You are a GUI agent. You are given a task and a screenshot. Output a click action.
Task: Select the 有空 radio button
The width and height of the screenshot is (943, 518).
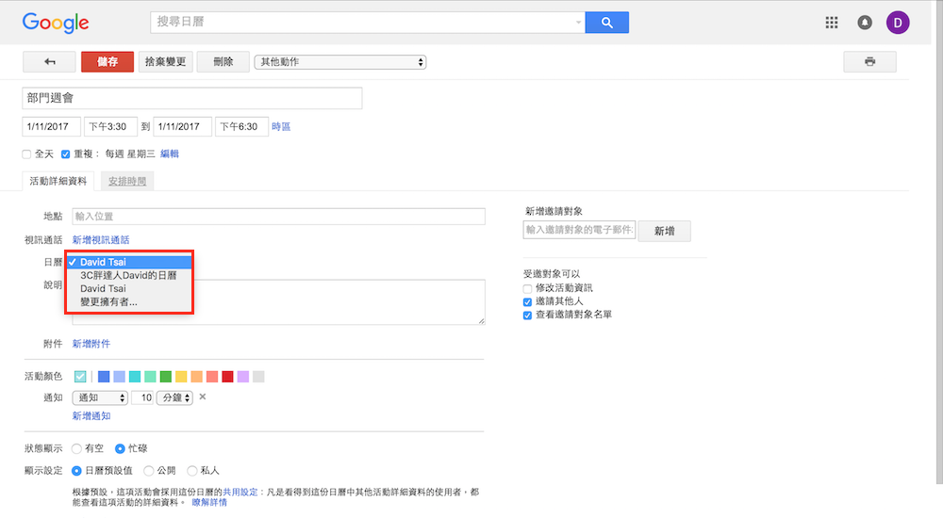[x=76, y=449]
